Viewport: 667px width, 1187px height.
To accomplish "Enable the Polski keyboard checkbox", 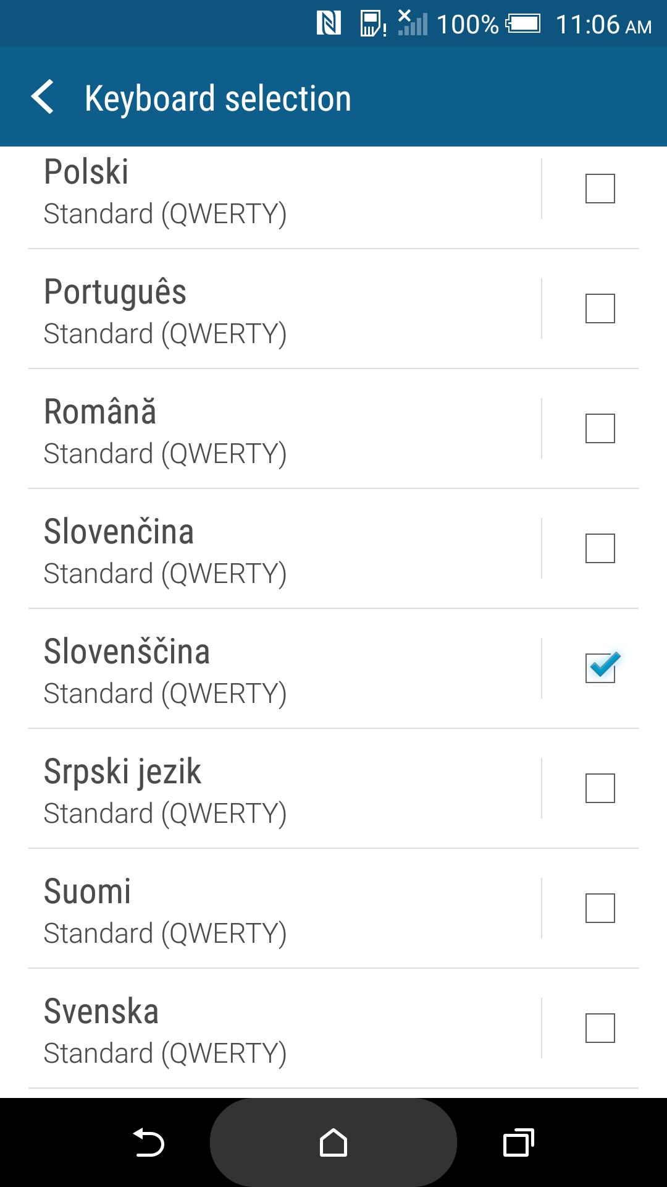I will point(600,189).
